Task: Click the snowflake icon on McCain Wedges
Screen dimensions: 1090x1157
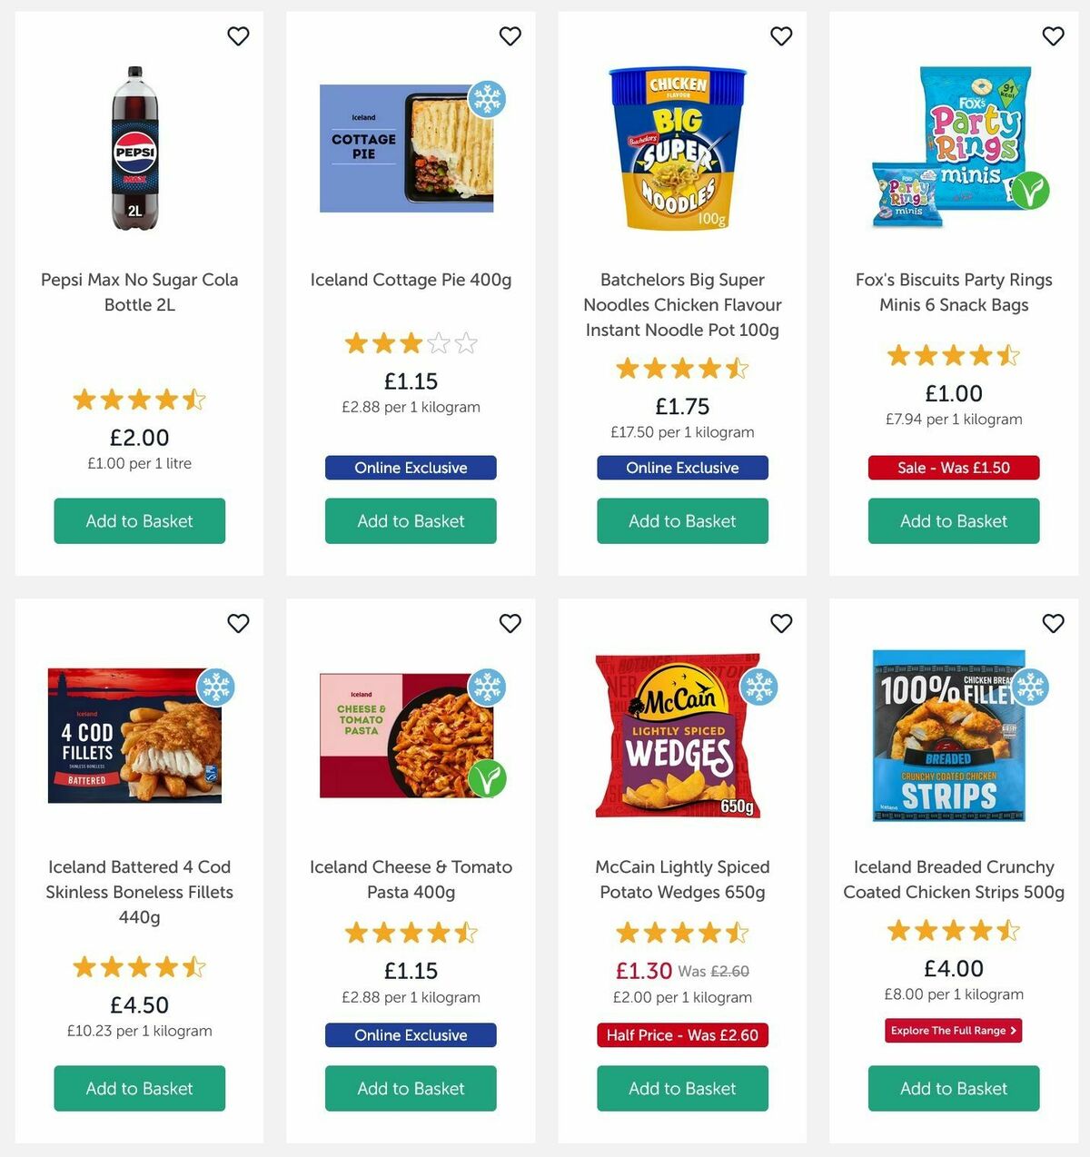Action: point(759,687)
